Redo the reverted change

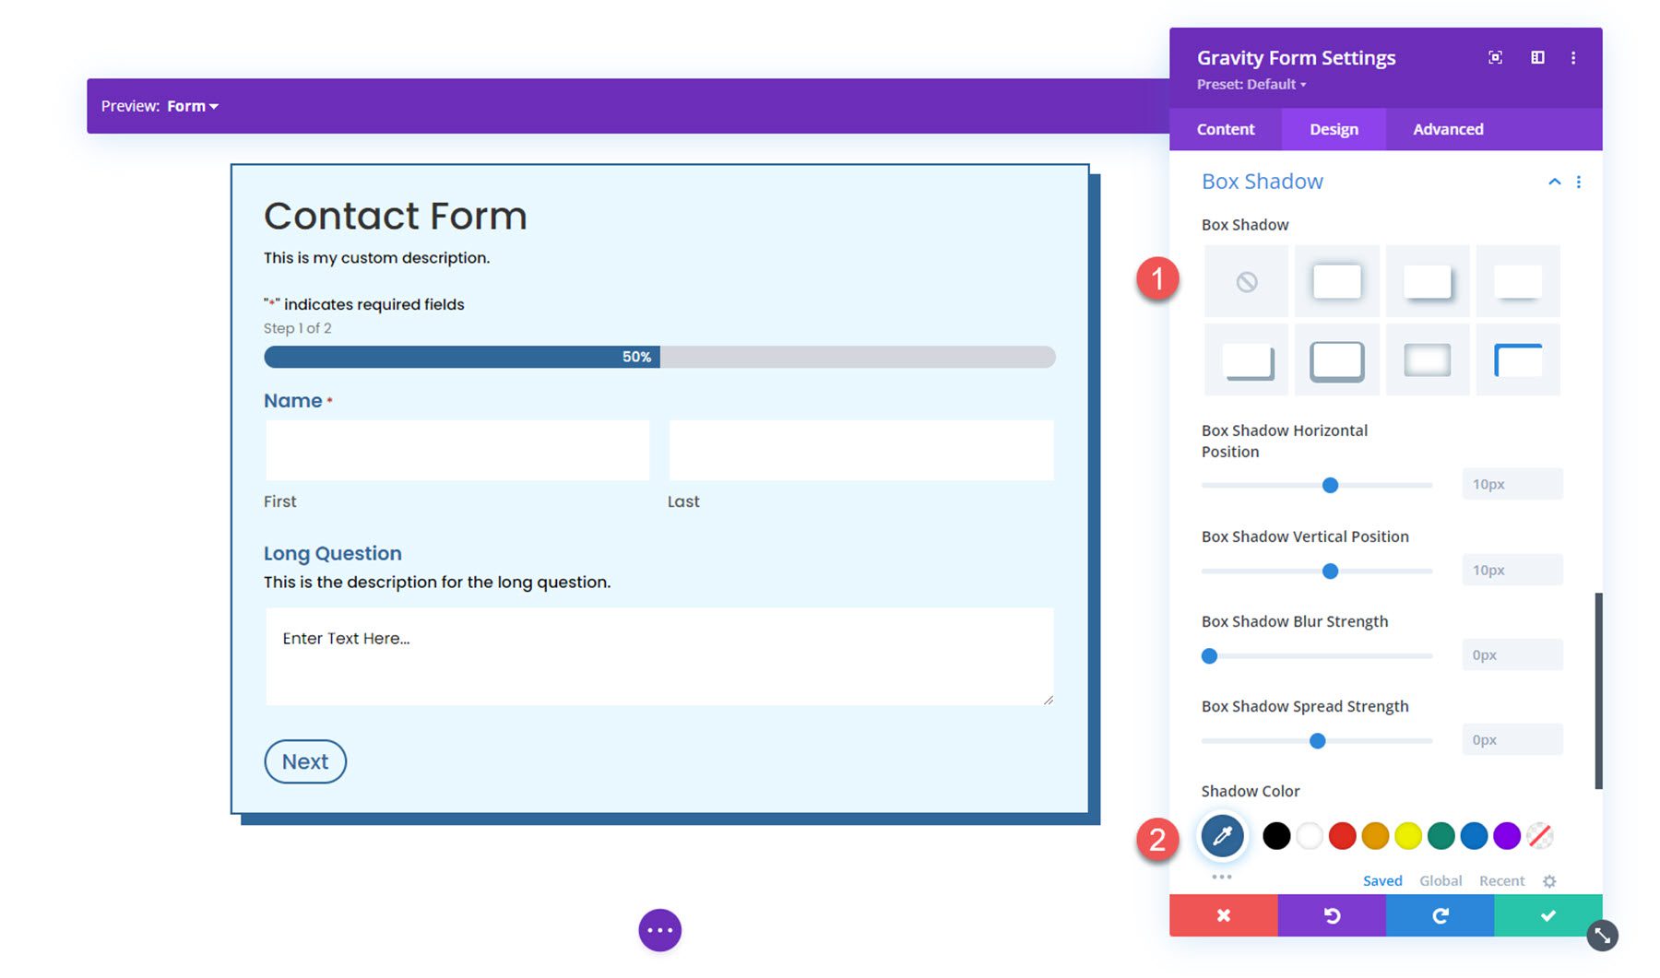tap(1439, 915)
